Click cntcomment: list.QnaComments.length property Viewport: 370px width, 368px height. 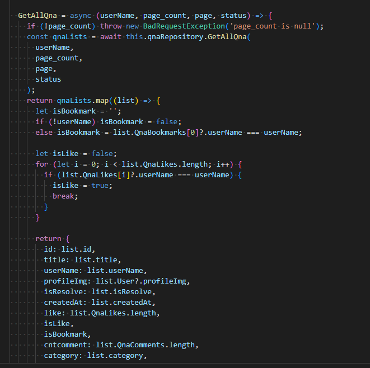121,345
